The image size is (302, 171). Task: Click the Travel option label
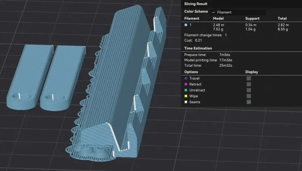coord(194,79)
